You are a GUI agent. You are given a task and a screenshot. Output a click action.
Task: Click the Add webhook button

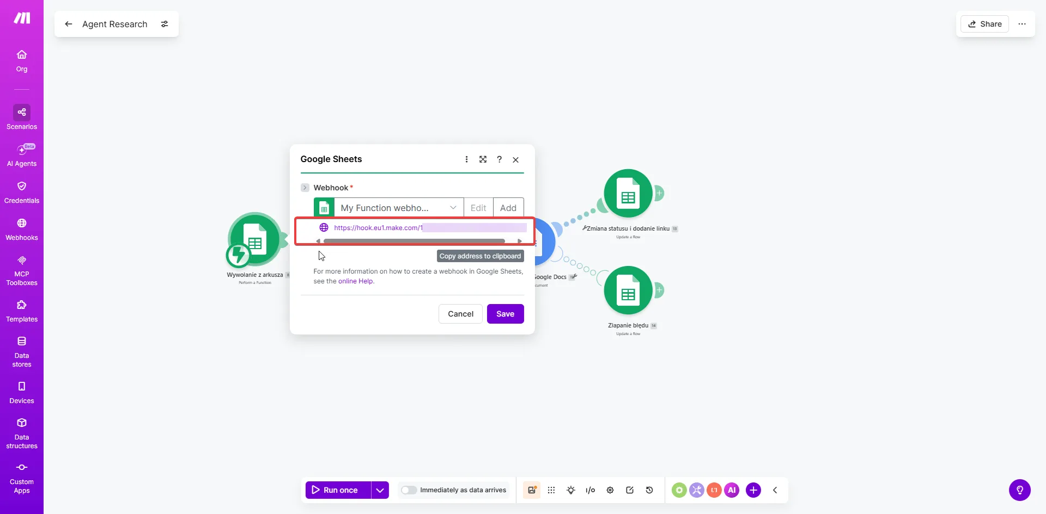[x=508, y=208]
